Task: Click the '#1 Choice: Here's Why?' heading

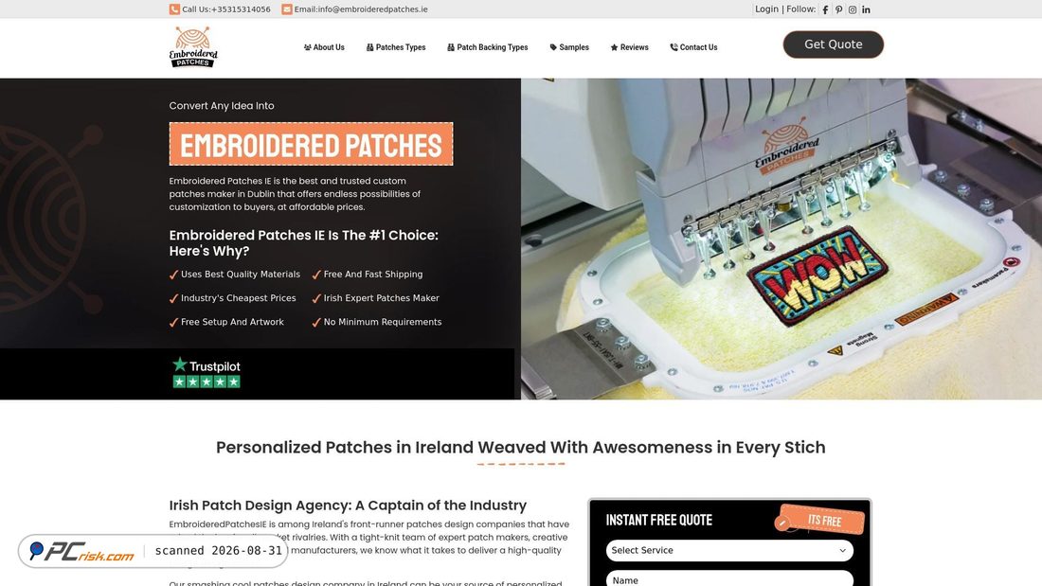Action: pos(304,243)
